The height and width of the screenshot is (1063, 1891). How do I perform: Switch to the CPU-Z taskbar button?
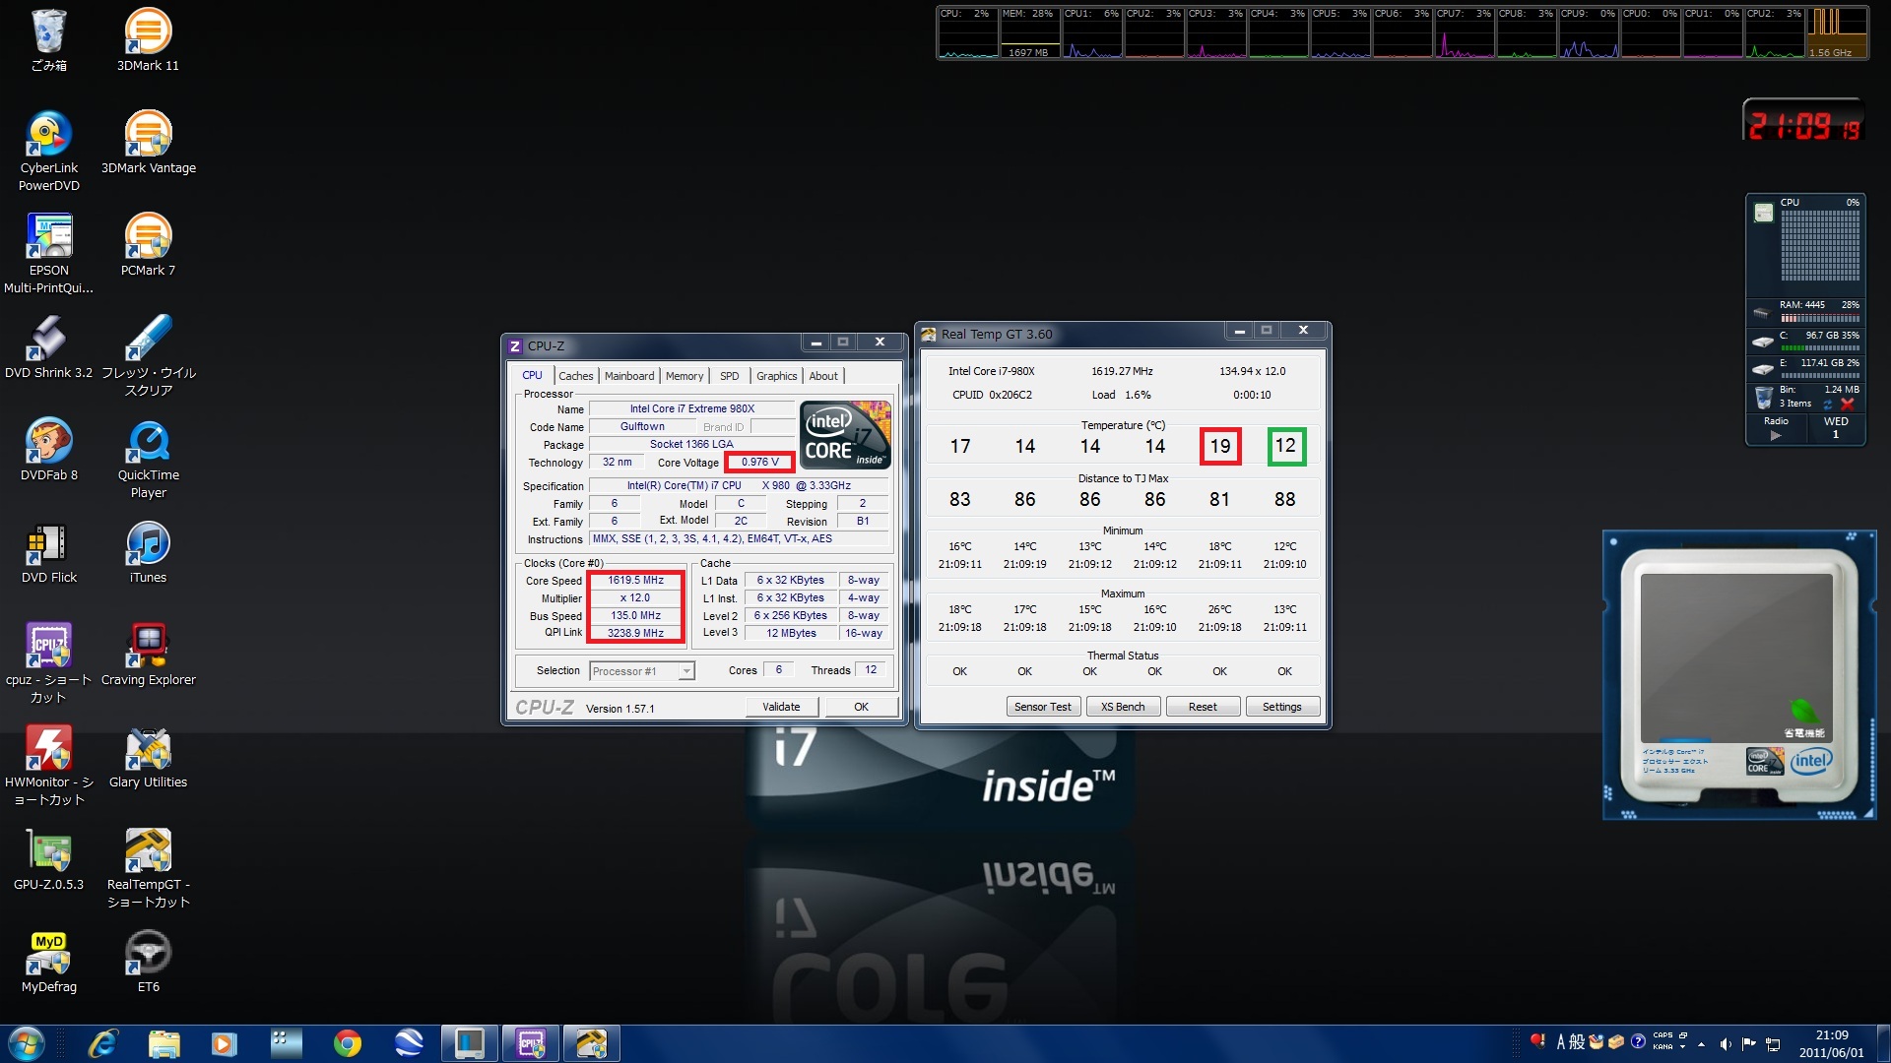coord(531,1043)
